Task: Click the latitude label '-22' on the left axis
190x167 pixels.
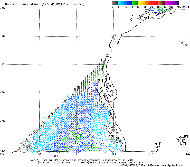Action: pyautogui.click(x=2, y=36)
